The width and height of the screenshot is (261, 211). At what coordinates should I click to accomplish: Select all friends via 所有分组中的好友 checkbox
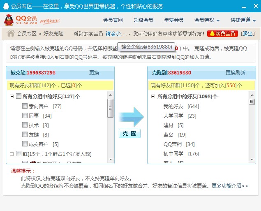[18, 96]
